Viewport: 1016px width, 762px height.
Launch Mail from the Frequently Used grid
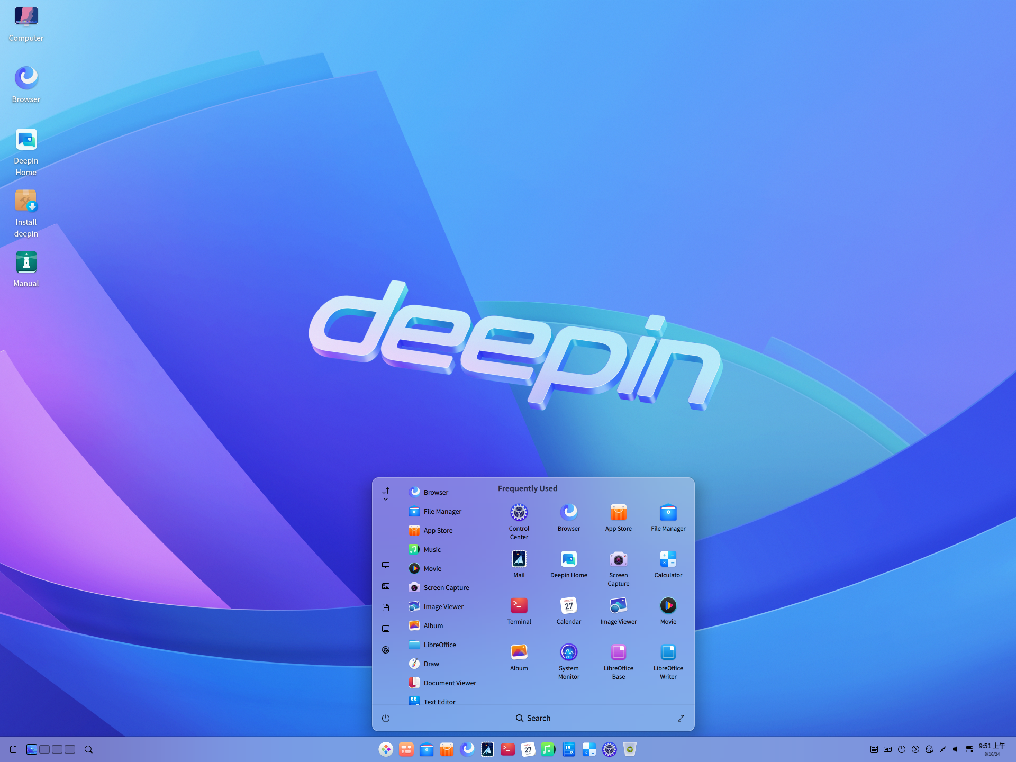(519, 564)
